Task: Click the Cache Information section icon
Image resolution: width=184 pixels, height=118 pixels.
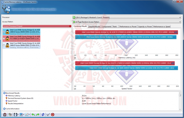Action: [x=4, y=109]
